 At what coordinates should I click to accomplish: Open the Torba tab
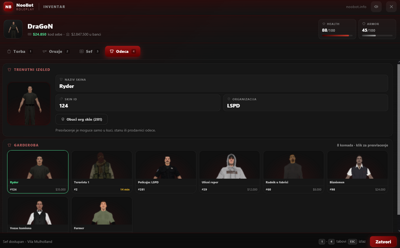click(19, 51)
